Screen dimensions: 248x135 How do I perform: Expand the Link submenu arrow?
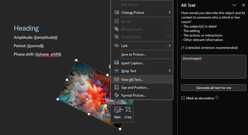(170, 45)
